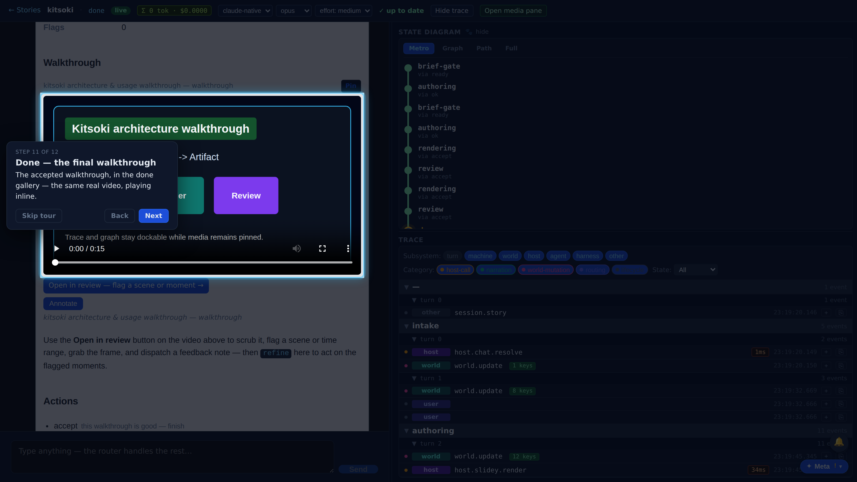Screen dimensions: 857x482
Task: Open the opus model dropdown
Action: [294, 11]
